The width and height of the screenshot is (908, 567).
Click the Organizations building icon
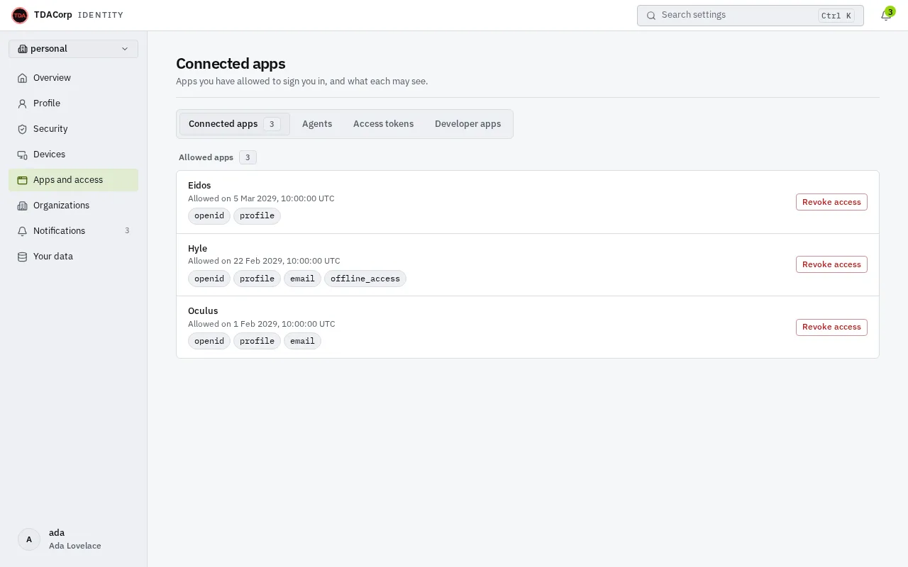(x=22, y=206)
